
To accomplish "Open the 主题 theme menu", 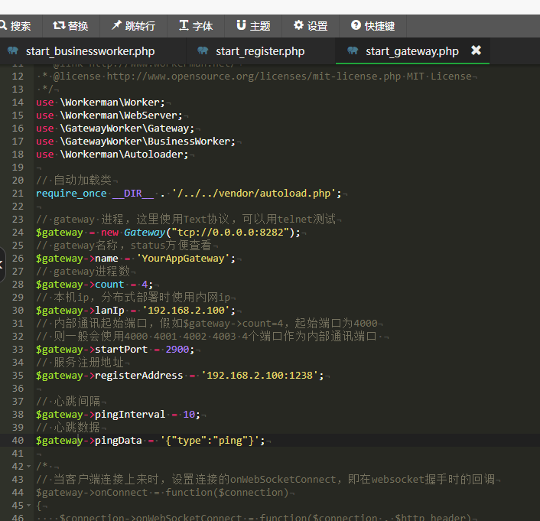I will (253, 26).
